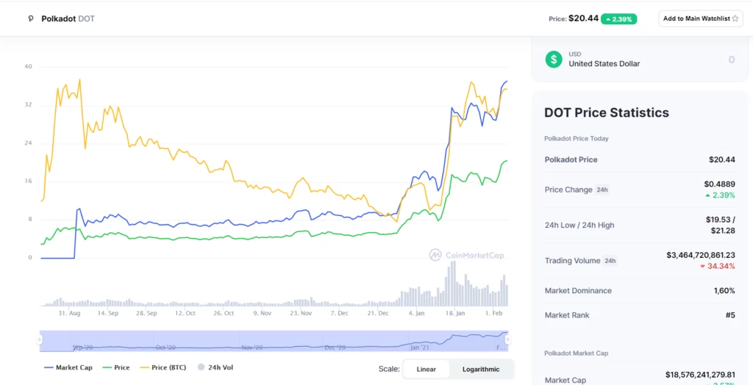Toggle the Price (BTC) legend series
753x385 pixels.
(x=163, y=367)
